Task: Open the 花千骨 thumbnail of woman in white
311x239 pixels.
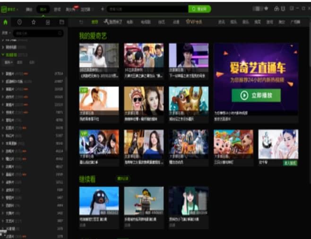Action: (278, 144)
